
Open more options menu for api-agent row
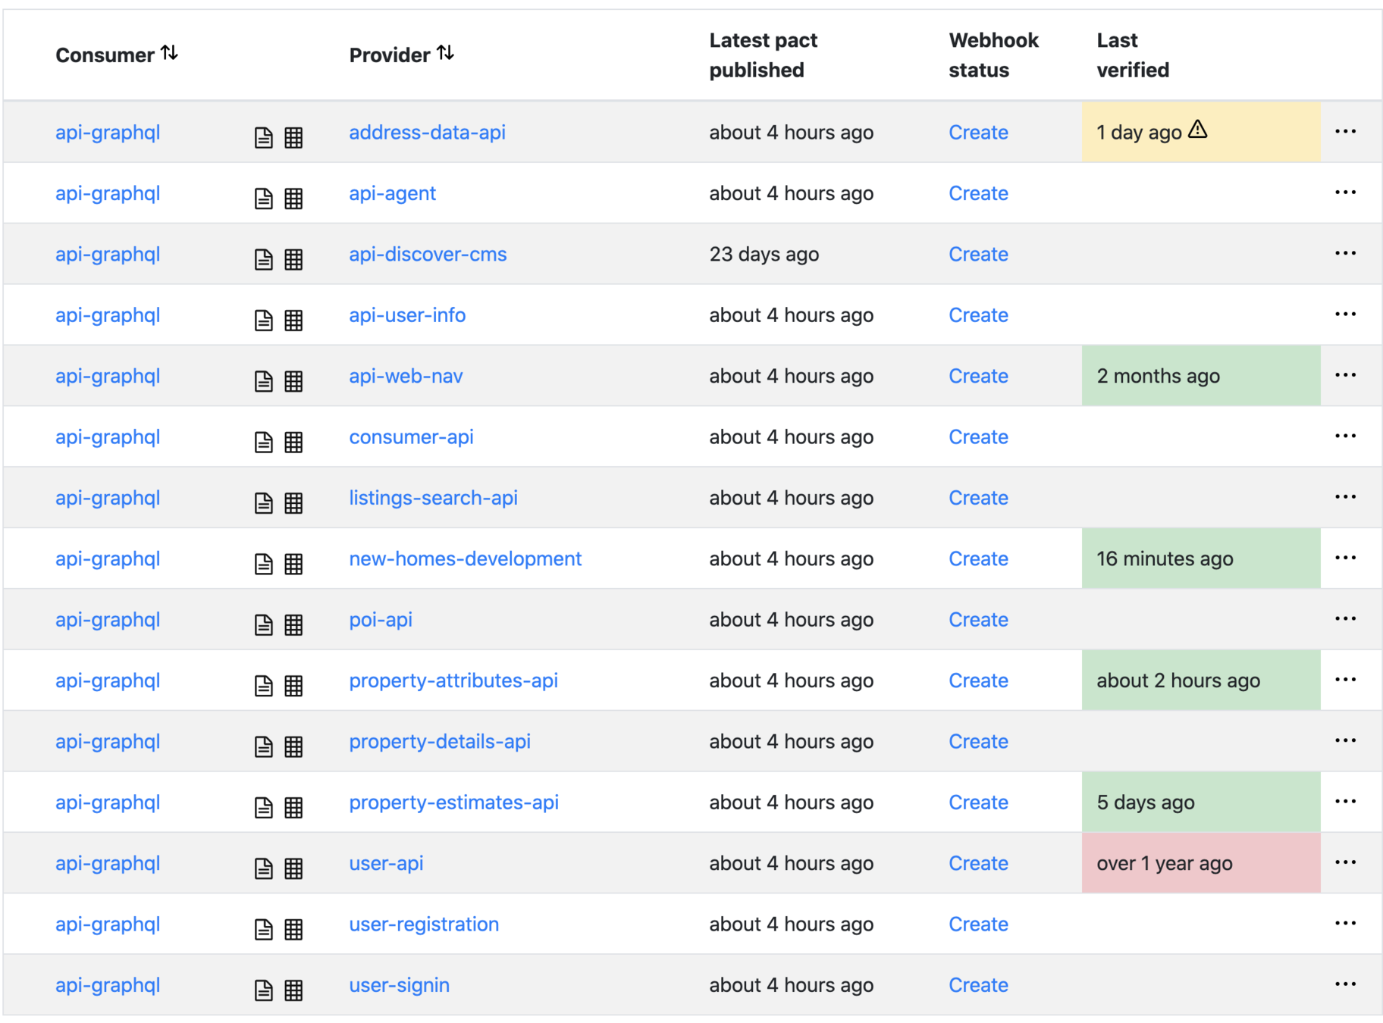point(1345,192)
